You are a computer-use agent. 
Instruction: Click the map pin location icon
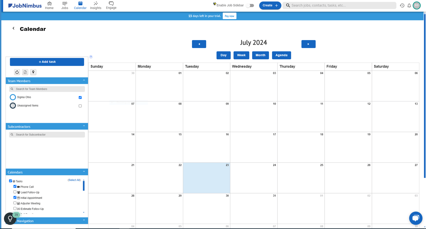(33, 72)
